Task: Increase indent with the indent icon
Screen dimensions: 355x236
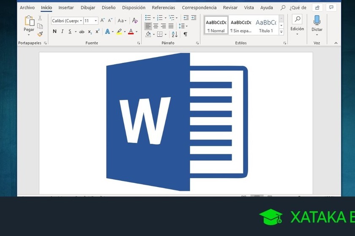Action: [x=194, y=18]
